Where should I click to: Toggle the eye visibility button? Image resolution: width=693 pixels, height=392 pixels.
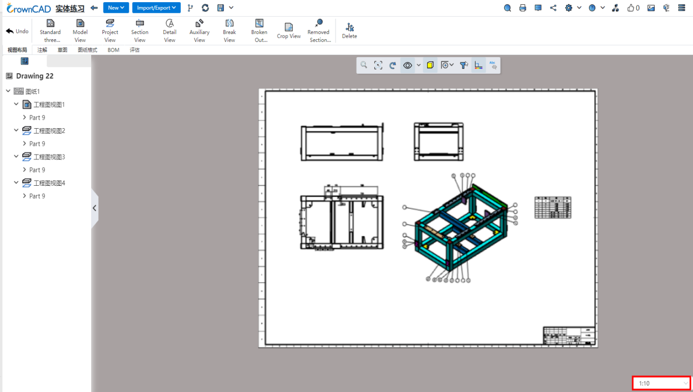click(x=408, y=65)
